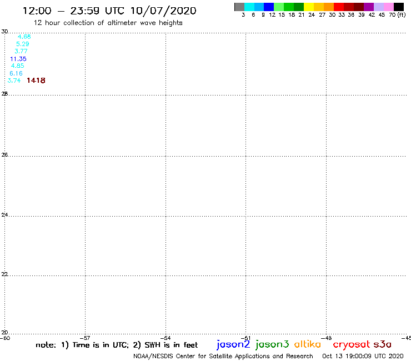Click the '70 (ft)' legend label

pyautogui.click(x=397, y=15)
